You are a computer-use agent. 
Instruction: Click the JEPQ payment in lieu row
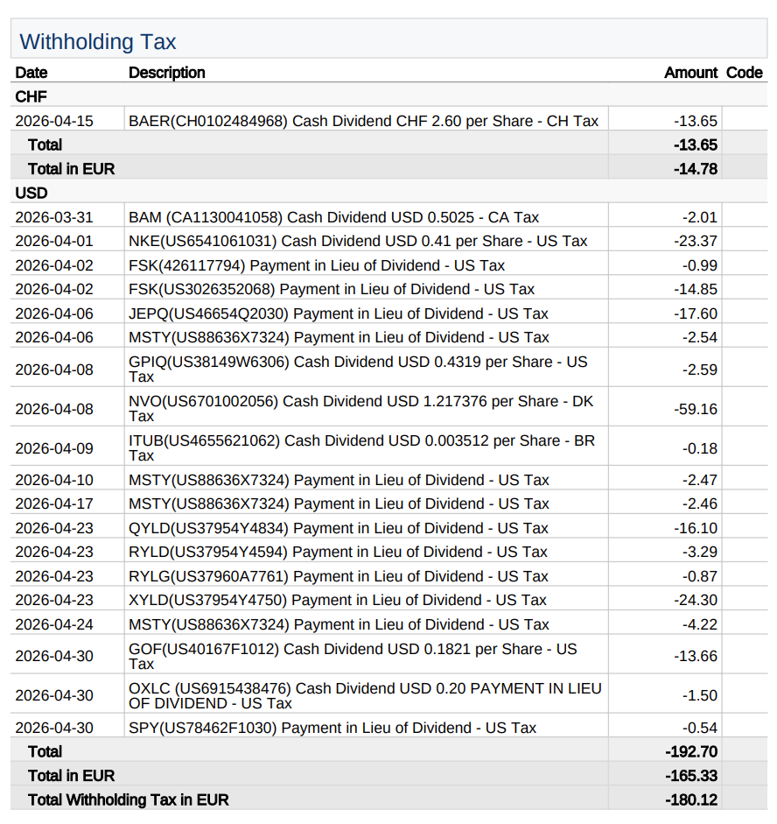(388, 313)
